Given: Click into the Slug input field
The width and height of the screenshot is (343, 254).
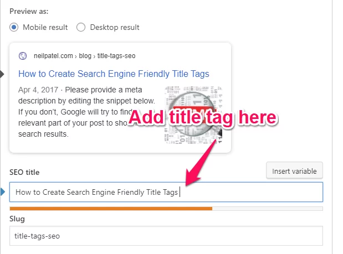Looking at the screenshot, I should (x=166, y=236).
